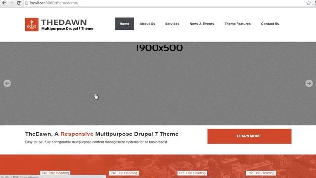Image resolution: width=316 pixels, height=178 pixels.
Task: Click the 1900x500 slider banner image
Action: click(x=158, y=84)
